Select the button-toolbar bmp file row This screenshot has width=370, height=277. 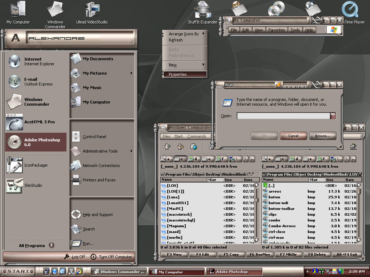coord(310,209)
